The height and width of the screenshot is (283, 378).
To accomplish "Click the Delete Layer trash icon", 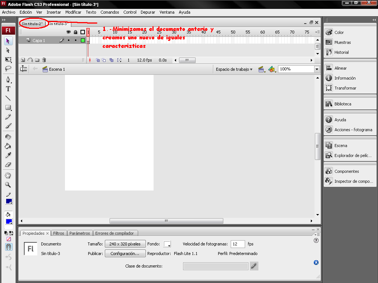I will click(44, 60).
